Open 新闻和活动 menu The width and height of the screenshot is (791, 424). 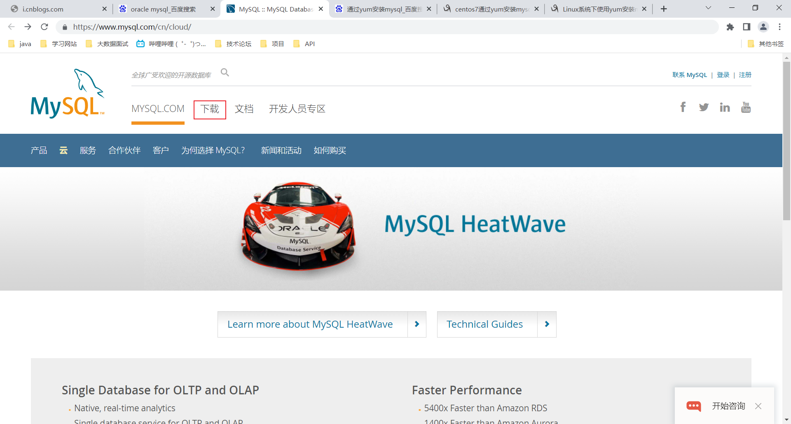pyautogui.click(x=281, y=151)
